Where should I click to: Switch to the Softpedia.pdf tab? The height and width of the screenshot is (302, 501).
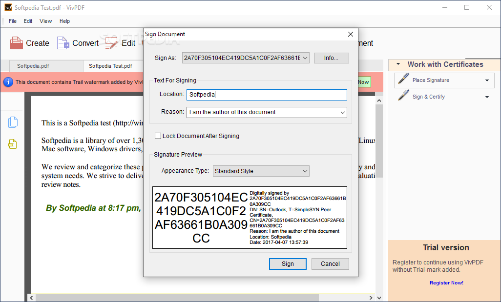[x=46, y=66]
